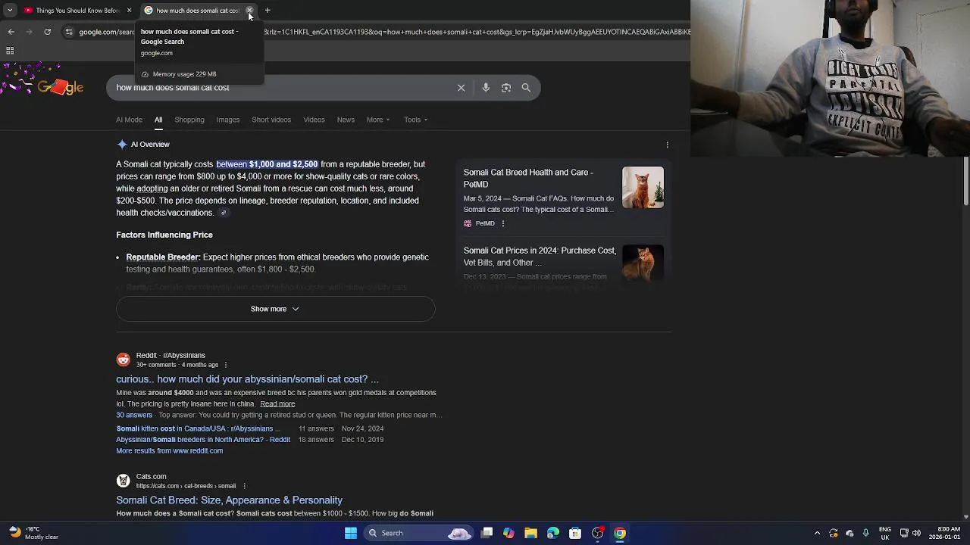Start voice search with the microphone icon

[x=486, y=88]
